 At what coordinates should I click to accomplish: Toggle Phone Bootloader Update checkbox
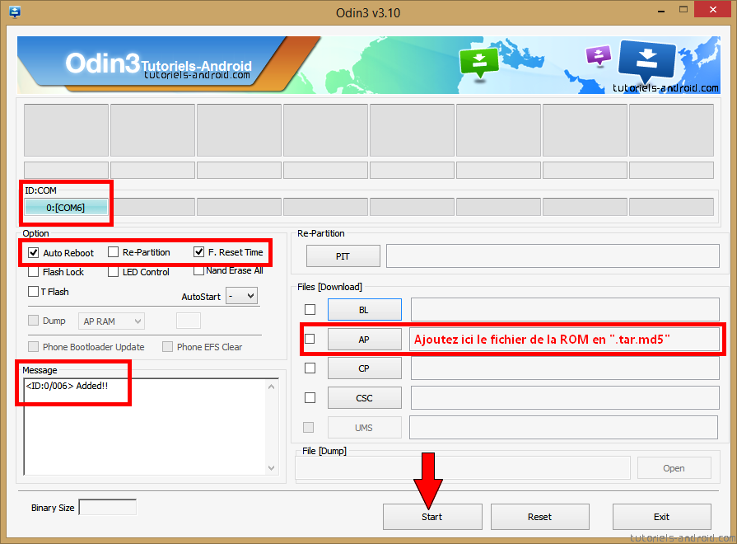[34, 347]
